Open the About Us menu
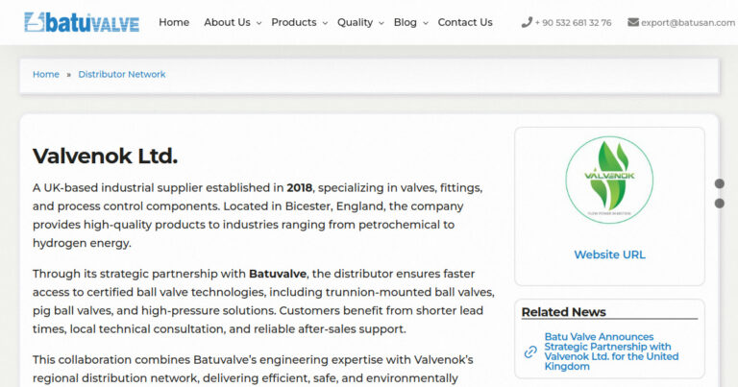Image resolution: width=738 pixels, height=387 pixels. (227, 22)
